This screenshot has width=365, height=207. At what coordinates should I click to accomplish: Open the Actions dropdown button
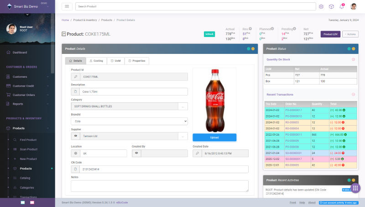click(350, 34)
